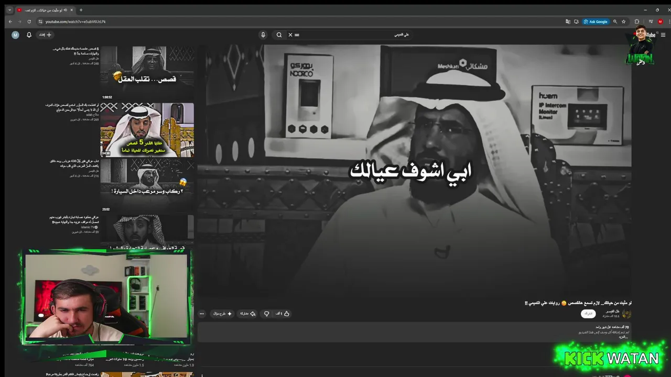The width and height of the screenshot is (671, 377).
Task: View site information next to the URL
Action: tap(39, 21)
